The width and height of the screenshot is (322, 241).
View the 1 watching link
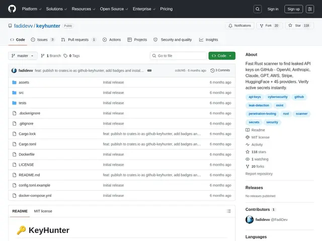point(257,159)
